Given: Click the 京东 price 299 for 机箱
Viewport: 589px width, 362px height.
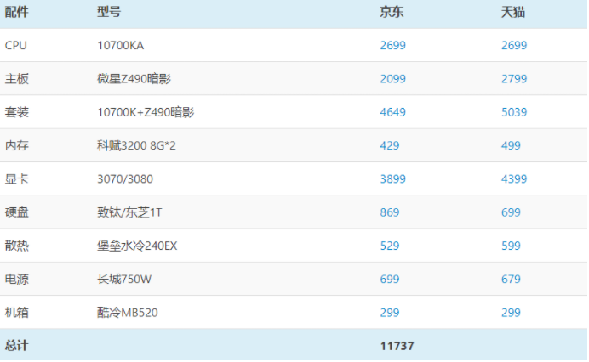Looking at the screenshot, I should coord(390,313).
